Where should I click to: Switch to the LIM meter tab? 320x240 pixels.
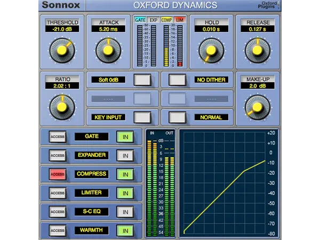(180, 20)
